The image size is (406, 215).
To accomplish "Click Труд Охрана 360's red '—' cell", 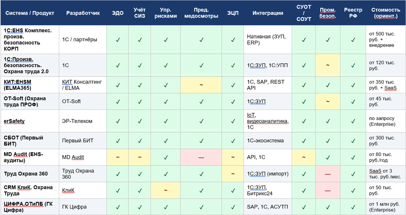I will (x=328, y=174).
